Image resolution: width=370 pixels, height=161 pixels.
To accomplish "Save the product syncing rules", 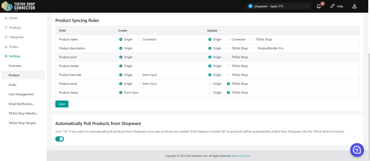I will click(62, 104).
